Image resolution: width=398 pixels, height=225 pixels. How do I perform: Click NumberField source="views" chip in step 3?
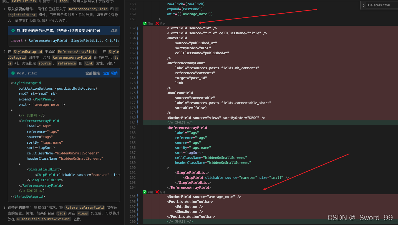[x=43, y=219]
